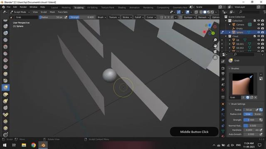Click the green Y axis on navigation gizmo

click(x=213, y=33)
